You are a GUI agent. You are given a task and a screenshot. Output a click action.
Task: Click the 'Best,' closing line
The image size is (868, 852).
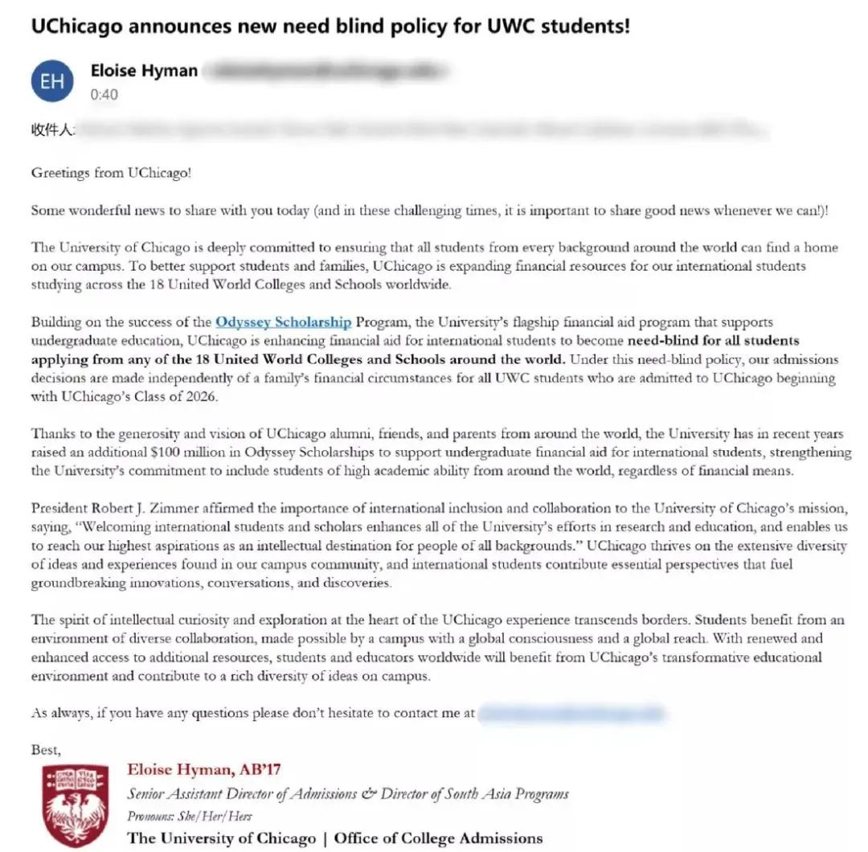pyautogui.click(x=46, y=750)
